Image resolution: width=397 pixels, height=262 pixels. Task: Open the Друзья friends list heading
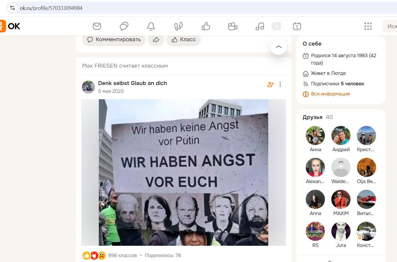point(312,117)
